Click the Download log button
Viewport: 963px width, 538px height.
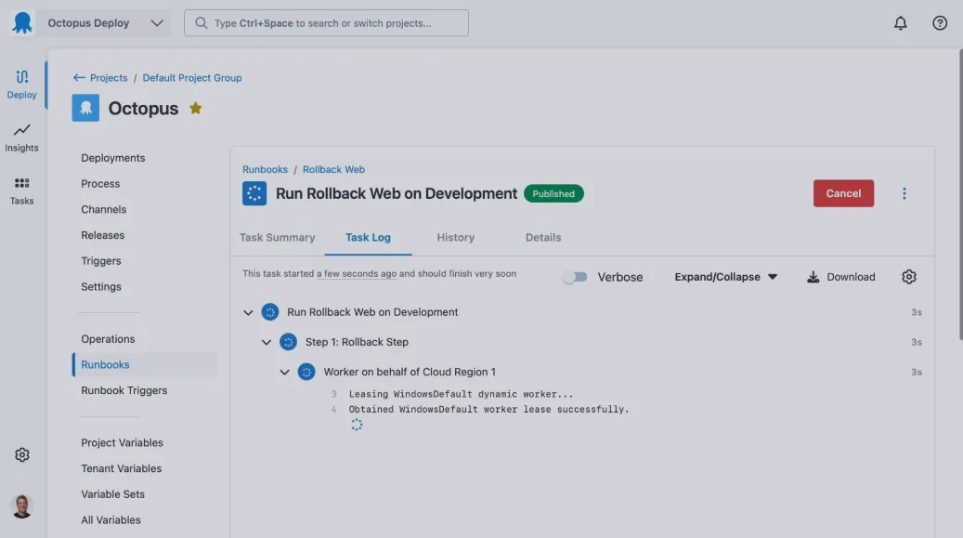[840, 277]
